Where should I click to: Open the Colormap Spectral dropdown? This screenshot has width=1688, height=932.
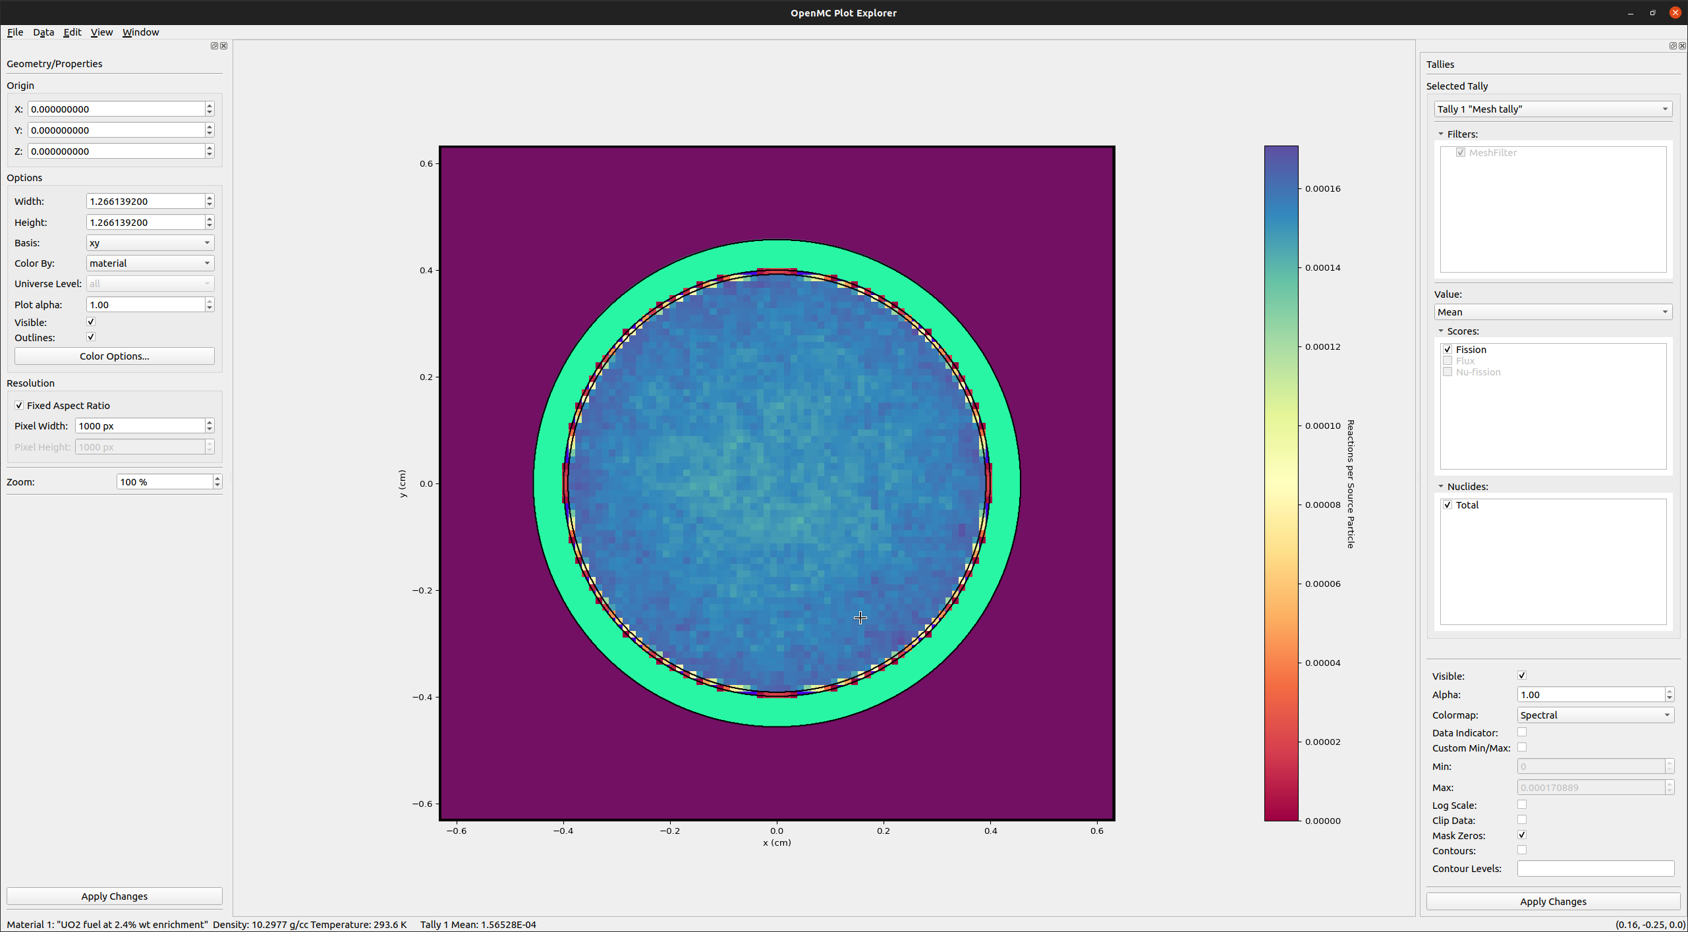(x=1594, y=715)
